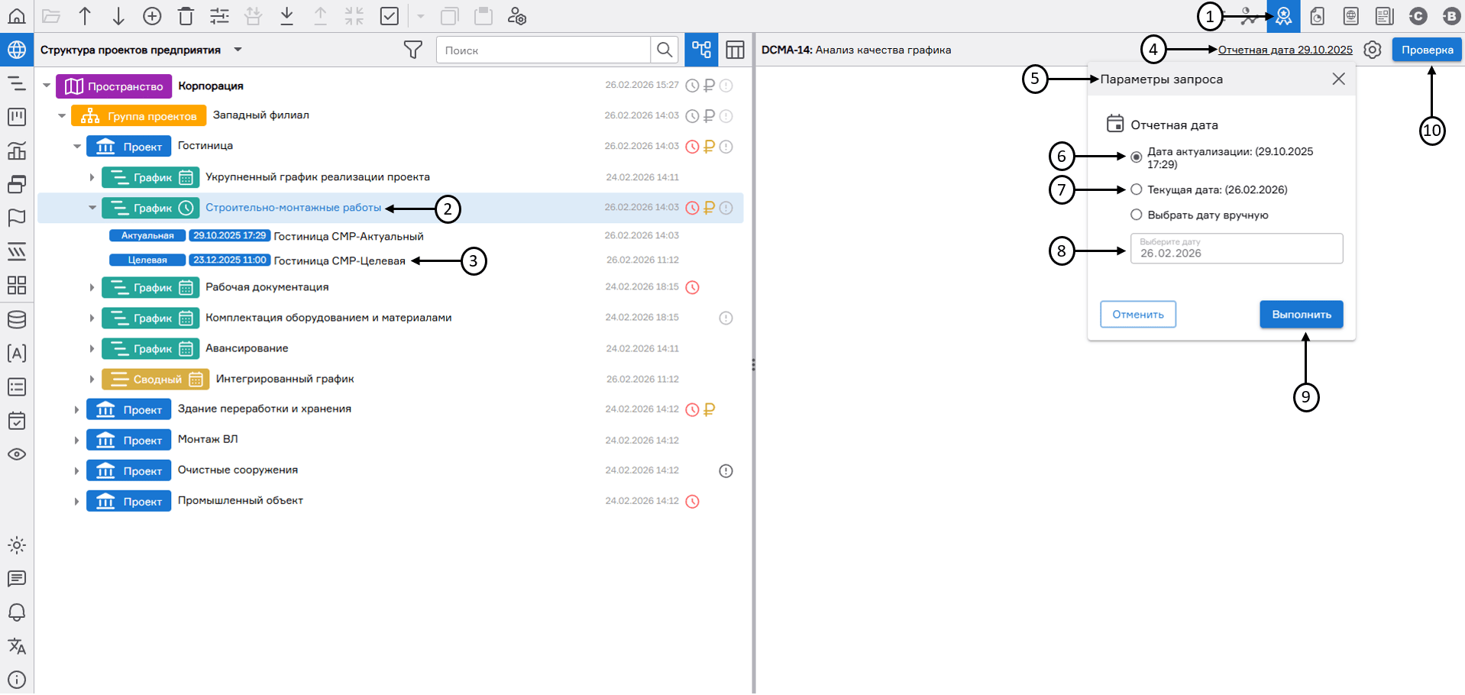Open the DCMA-14 quality analysis ribbon icon

click(x=1283, y=16)
